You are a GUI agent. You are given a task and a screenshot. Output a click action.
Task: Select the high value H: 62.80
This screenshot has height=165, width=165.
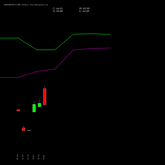pyautogui.click(x=84, y=9)
